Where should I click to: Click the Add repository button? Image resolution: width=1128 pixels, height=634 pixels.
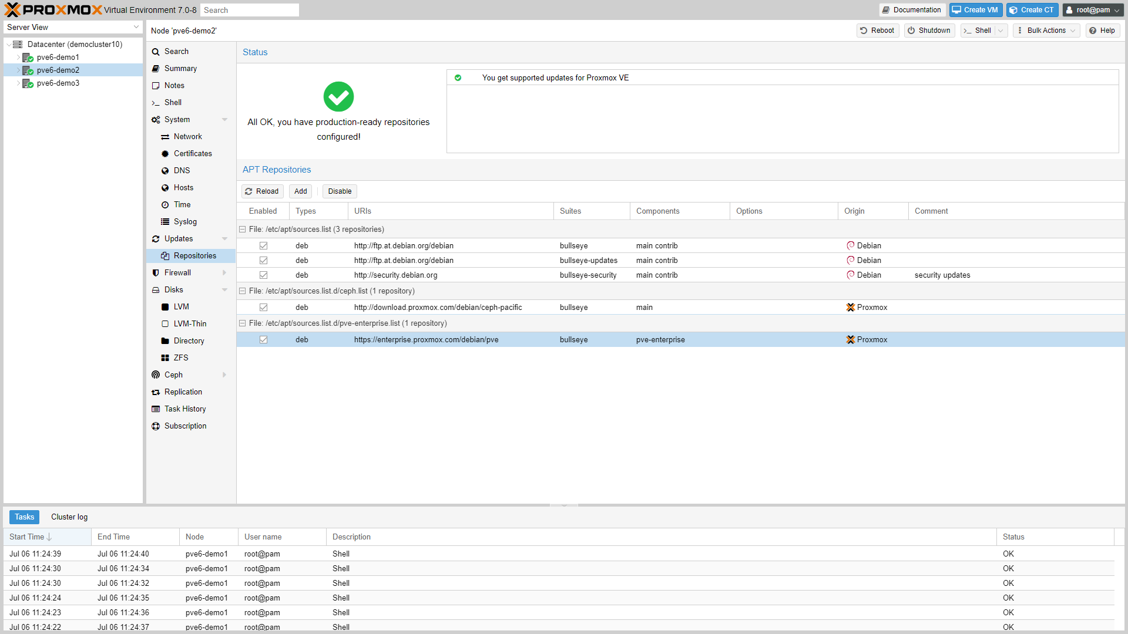coord(301,190)
